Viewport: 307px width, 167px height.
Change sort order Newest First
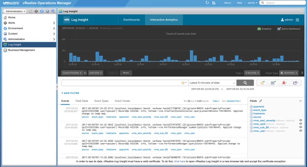click(233, 101)
